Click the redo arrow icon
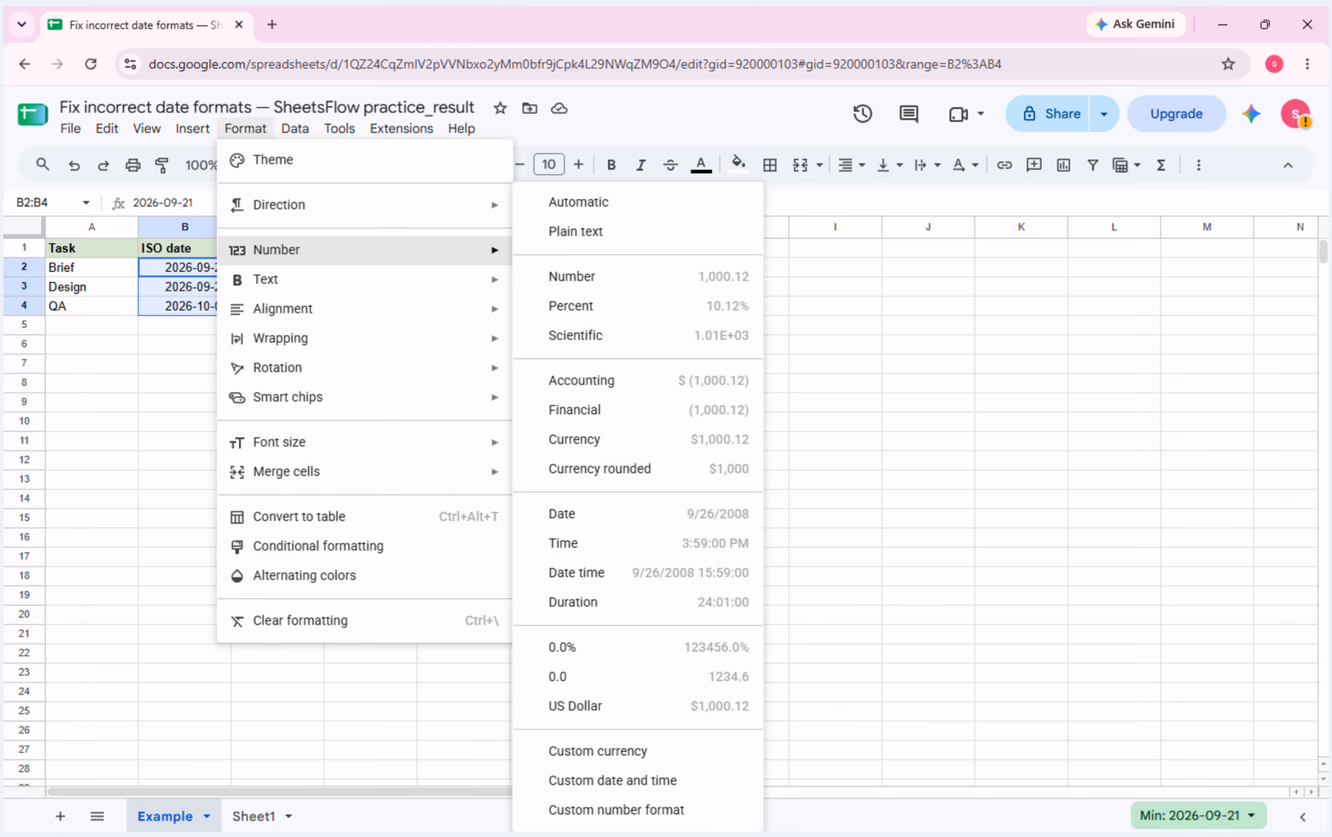This screenshot has height=837, width=1332. pos(103,165)
